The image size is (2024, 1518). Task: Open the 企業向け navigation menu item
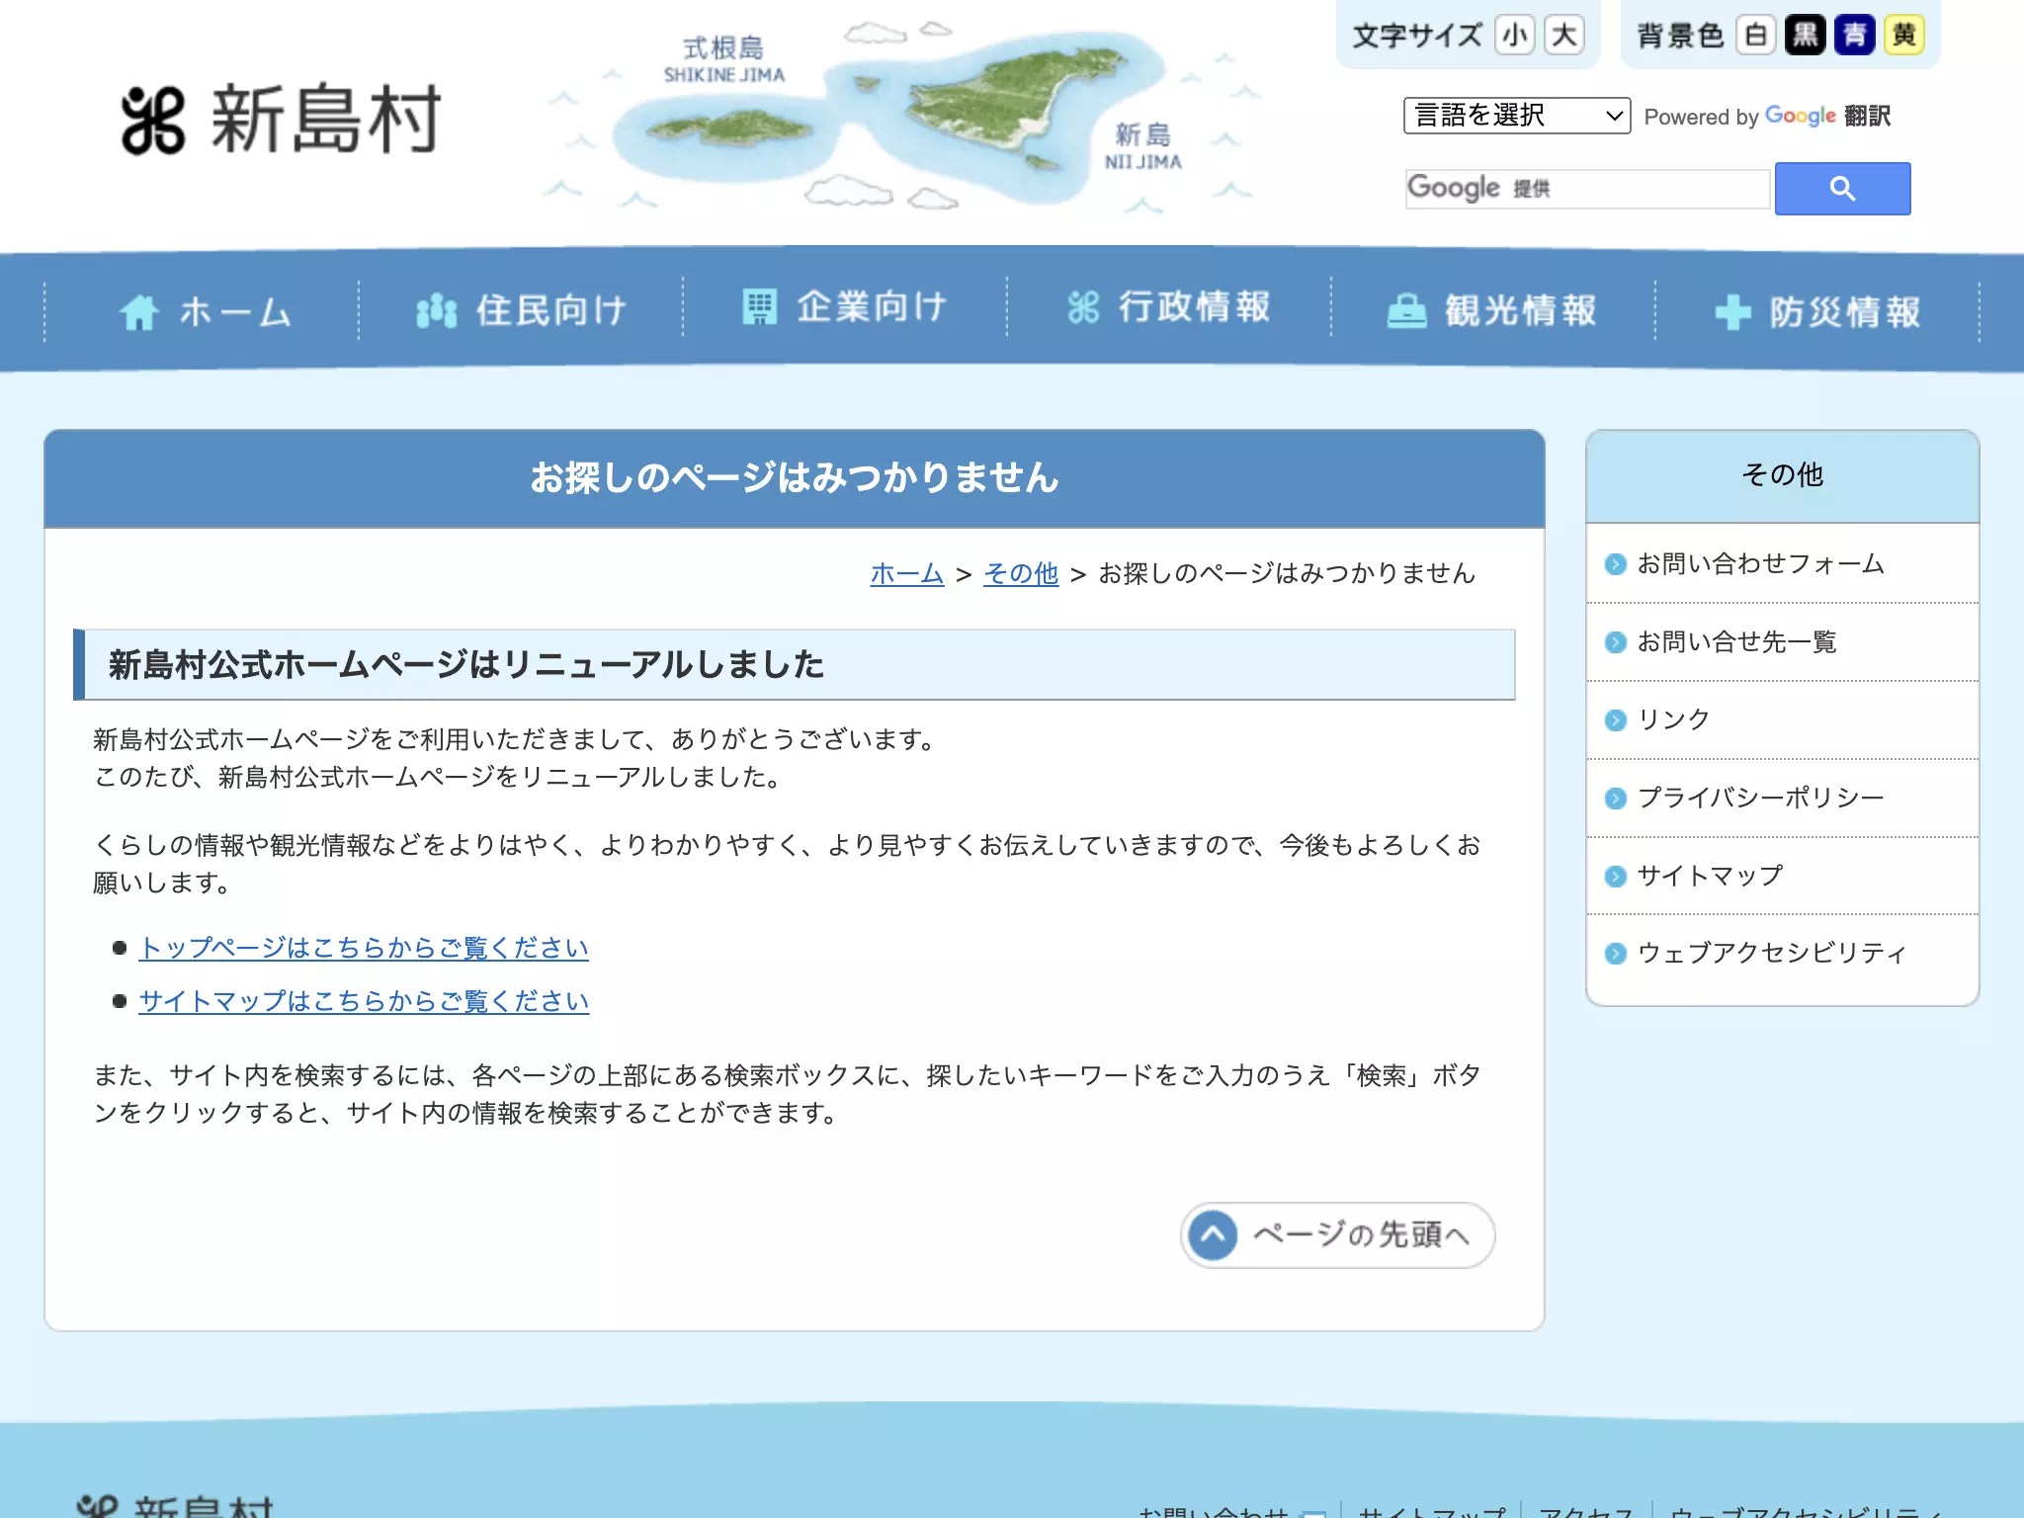click(845, 307)
